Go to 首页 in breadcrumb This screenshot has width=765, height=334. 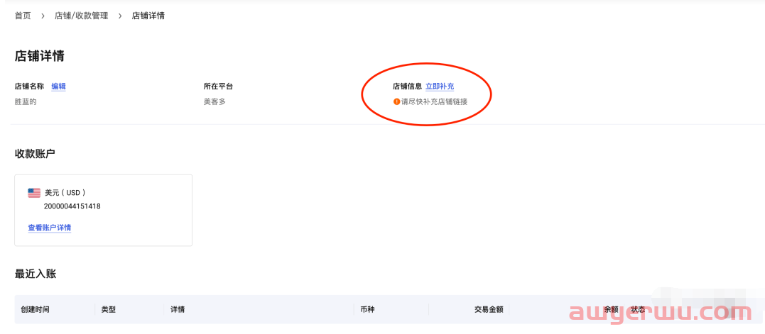tap(23, 16)
